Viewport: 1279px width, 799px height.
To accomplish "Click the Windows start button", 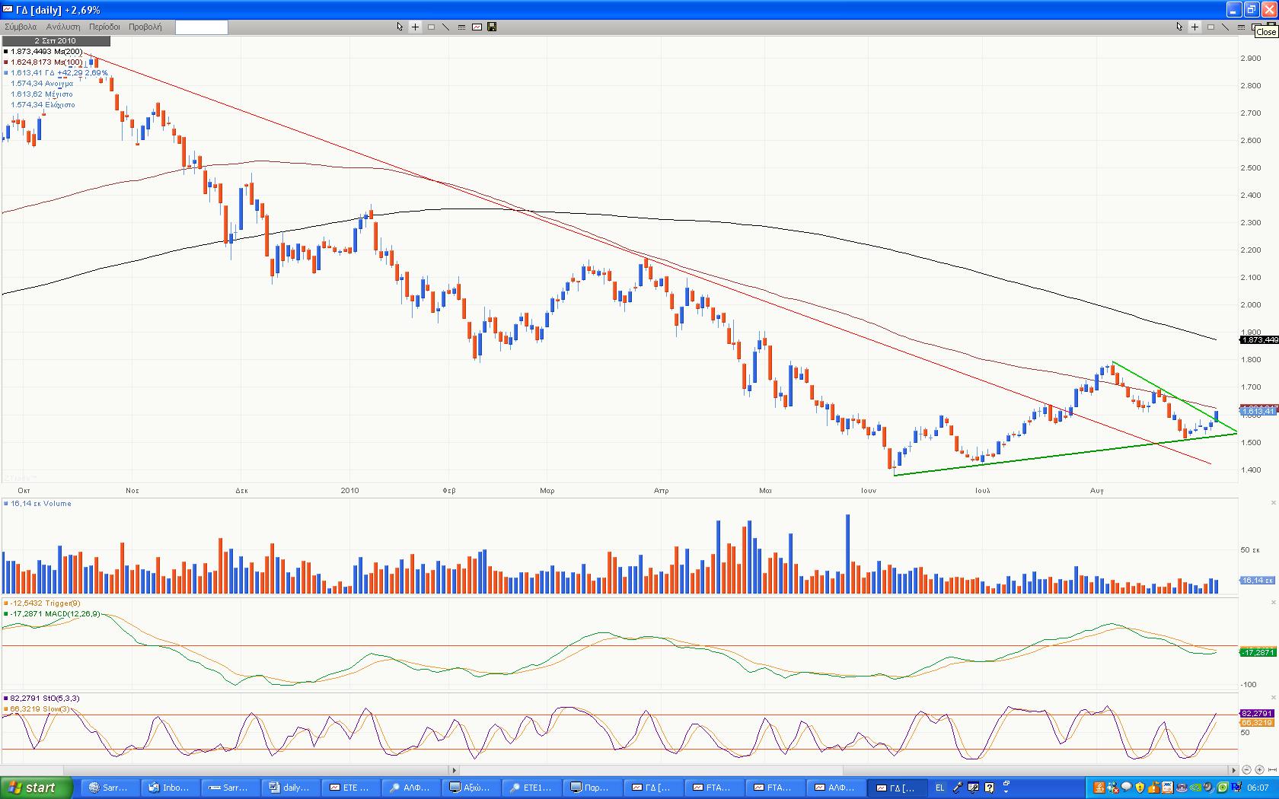I will point(37,788).
